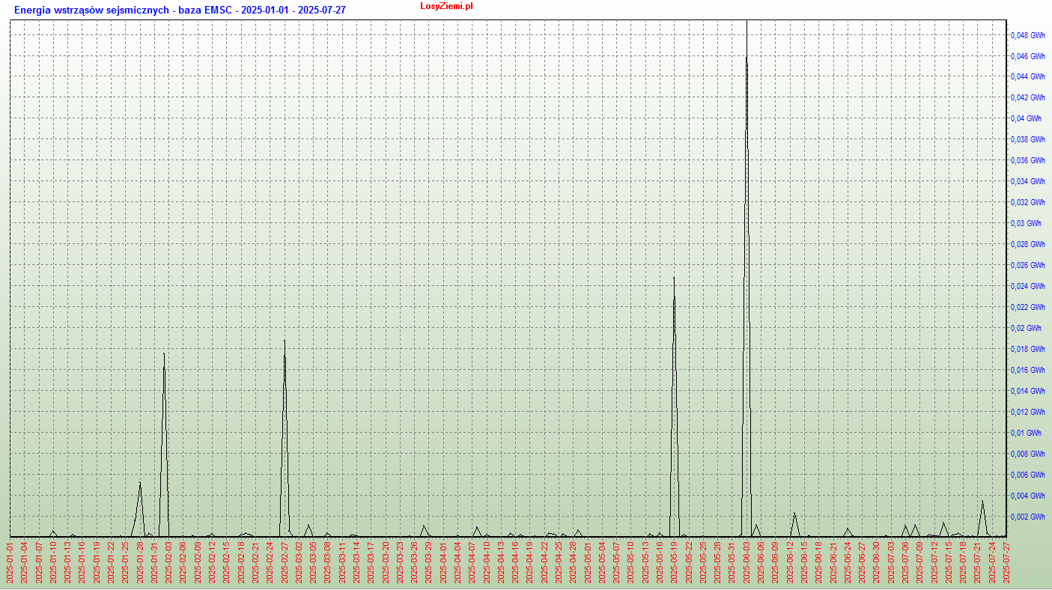Click the 0,02 GWh axis label
Viewport: 1052px width, 590px height.
(x=1026, y=328)
